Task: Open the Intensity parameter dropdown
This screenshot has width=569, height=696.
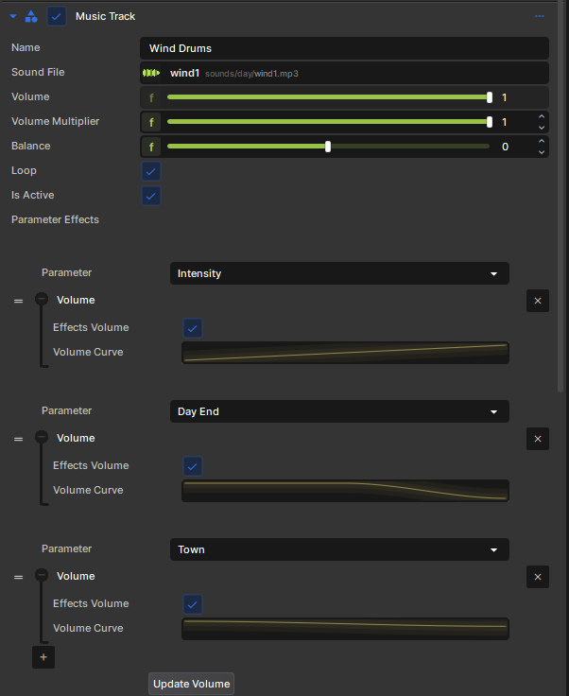Action: click(x=339, y=273)
